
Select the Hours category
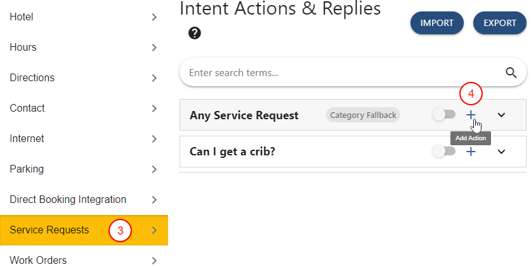click(82, 48)
